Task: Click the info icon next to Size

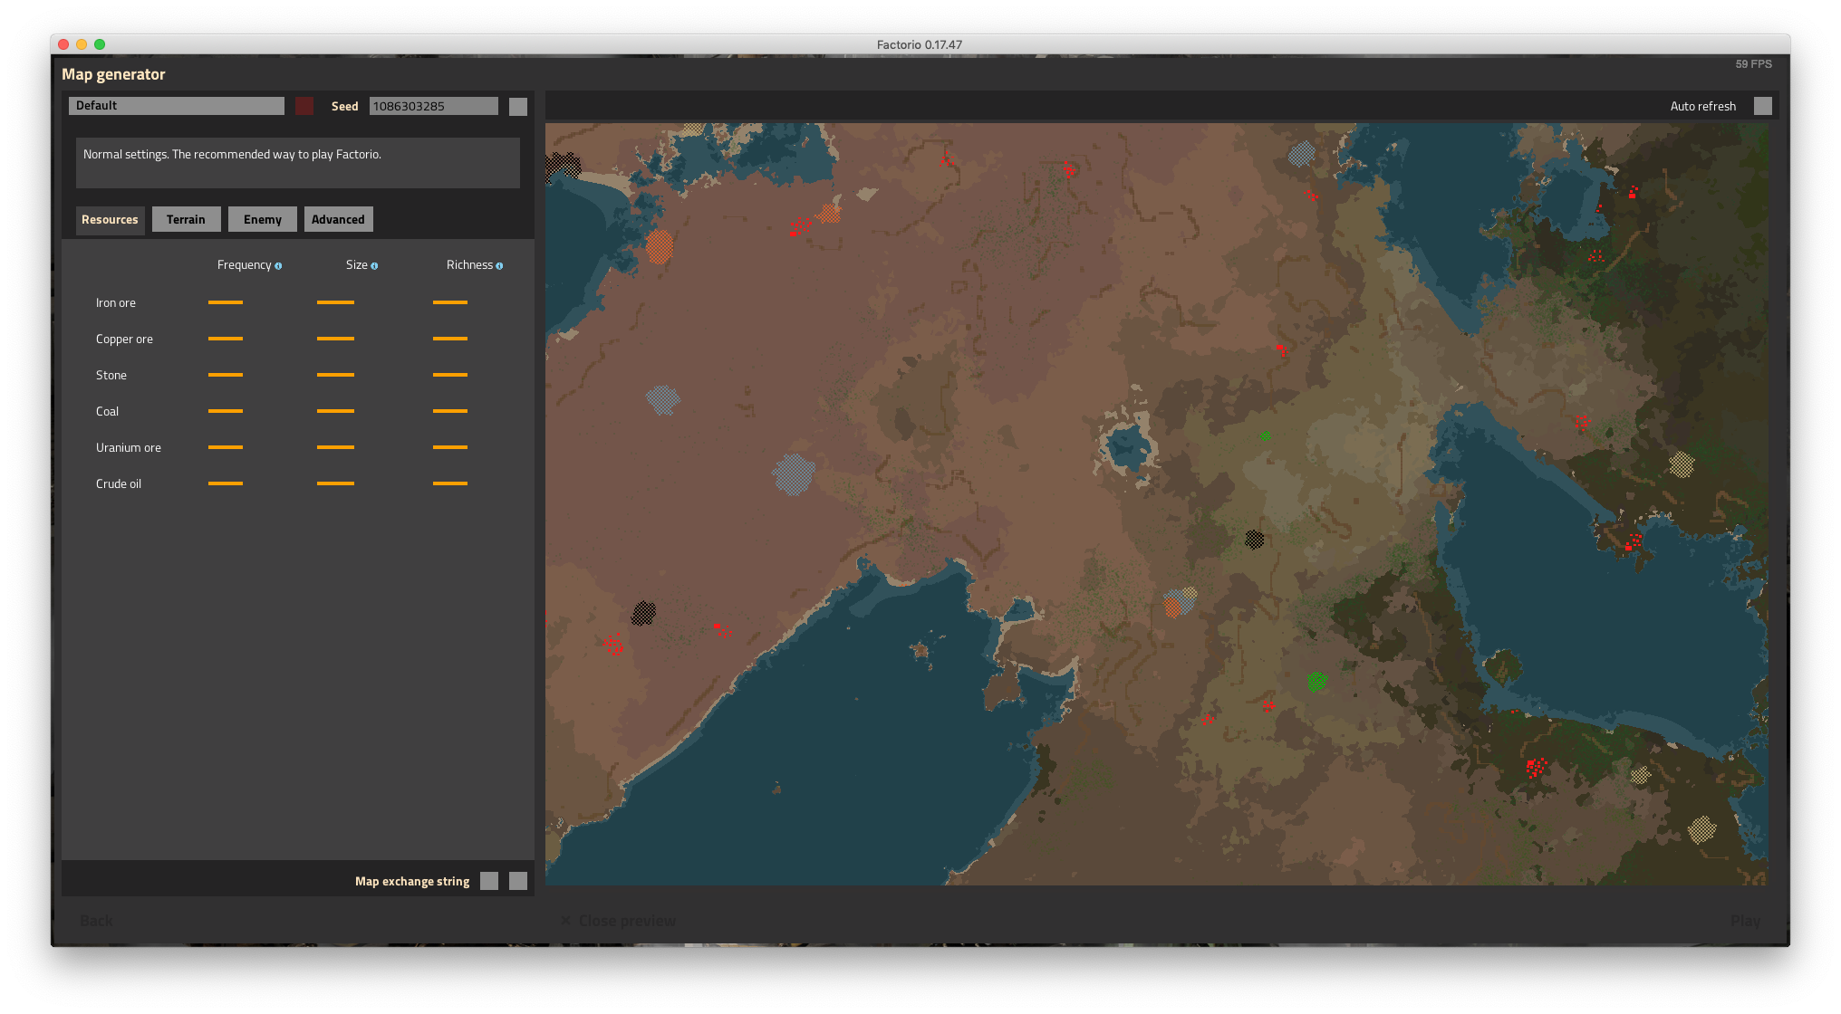Action: point(374,266)
